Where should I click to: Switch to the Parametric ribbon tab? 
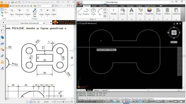click(113, 6)
